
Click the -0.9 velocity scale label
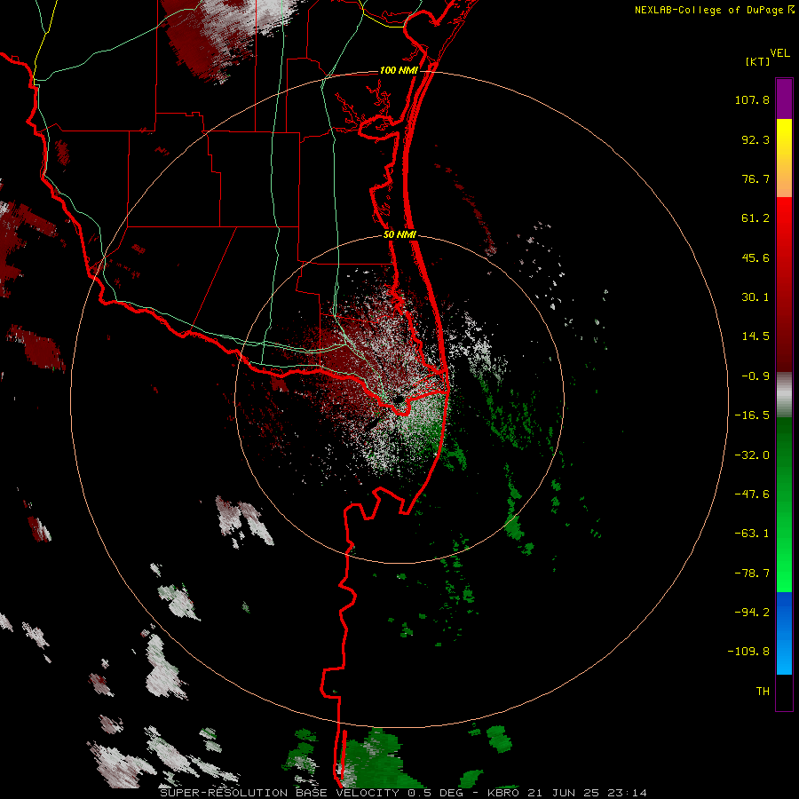[755, 376]
